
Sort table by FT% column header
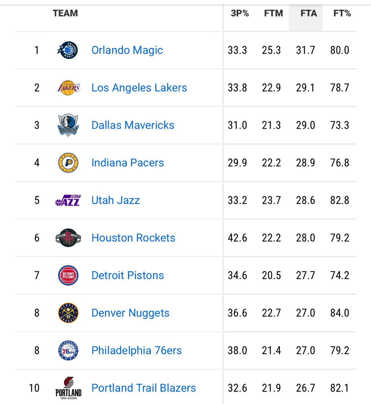tap(342, 13)
